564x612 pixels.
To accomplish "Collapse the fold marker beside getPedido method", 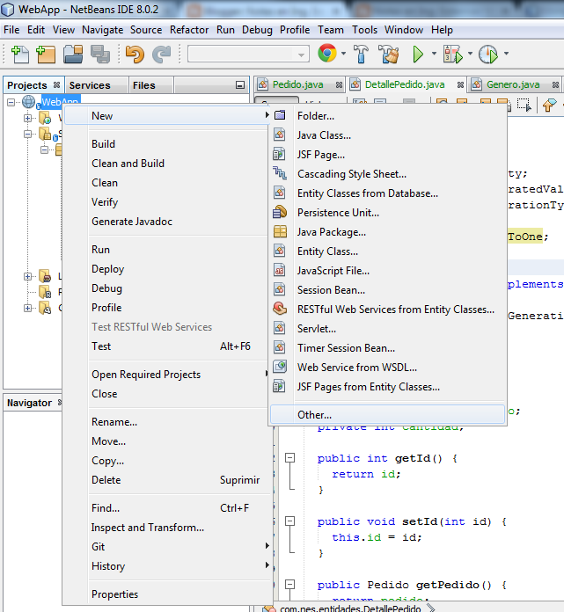I will [x=289, y=584].
